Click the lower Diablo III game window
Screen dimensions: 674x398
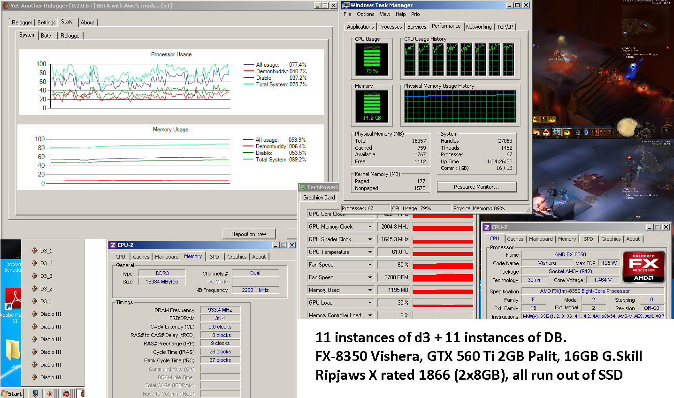click(x=603, y=179)
